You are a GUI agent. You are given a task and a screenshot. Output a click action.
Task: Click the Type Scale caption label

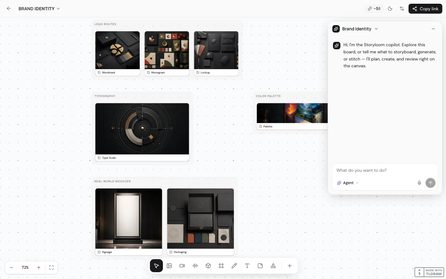point(109,158)
